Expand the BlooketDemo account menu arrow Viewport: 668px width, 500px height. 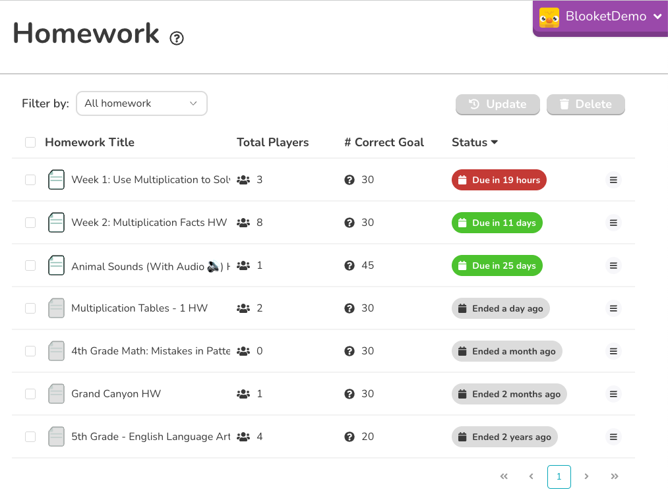pyautogui.click(x=657, y=17)
